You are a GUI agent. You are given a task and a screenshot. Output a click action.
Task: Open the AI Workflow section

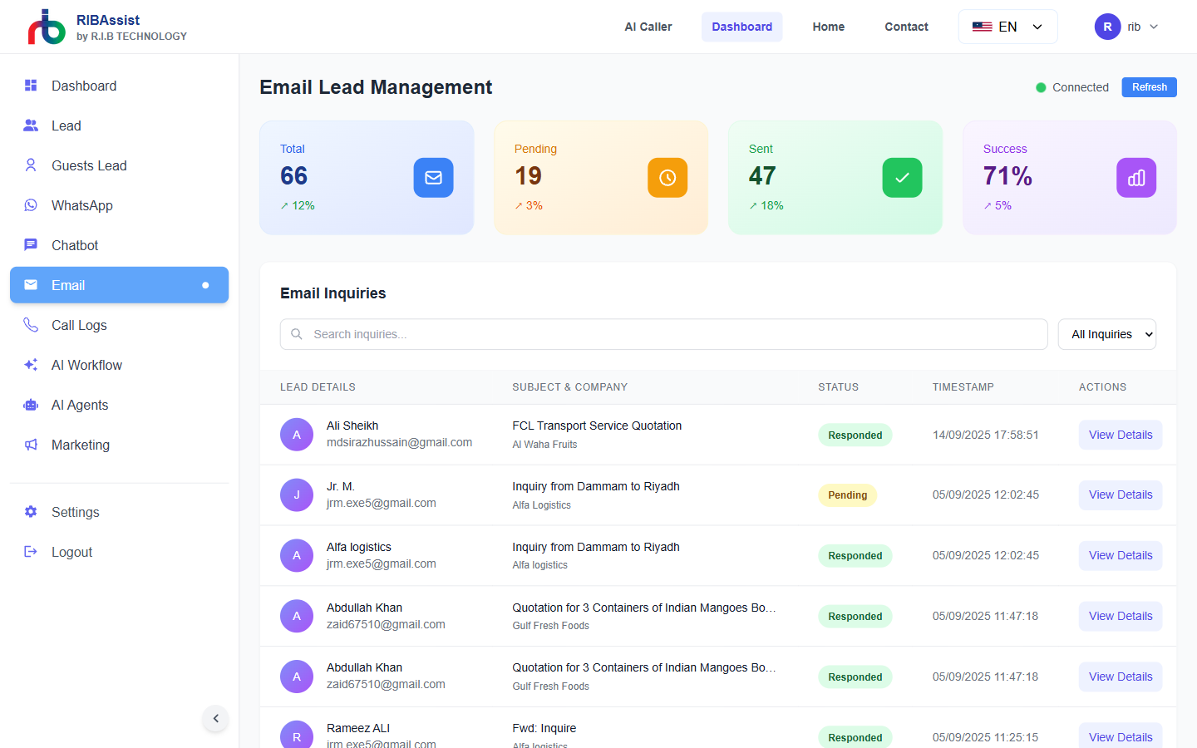86,365
